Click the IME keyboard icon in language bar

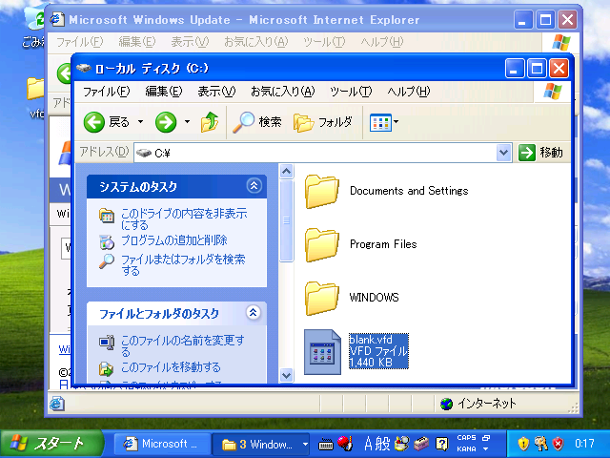(326, 444)
